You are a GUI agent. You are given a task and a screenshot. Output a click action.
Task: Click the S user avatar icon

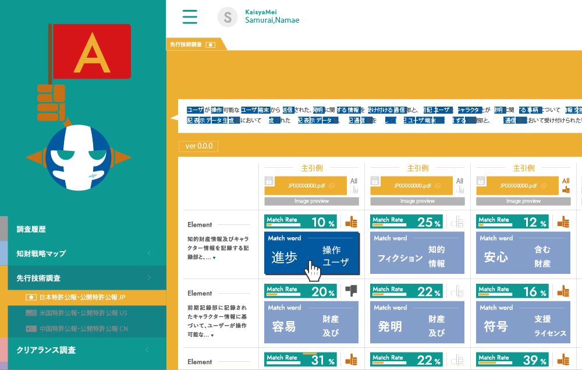(x=228, y=17)
